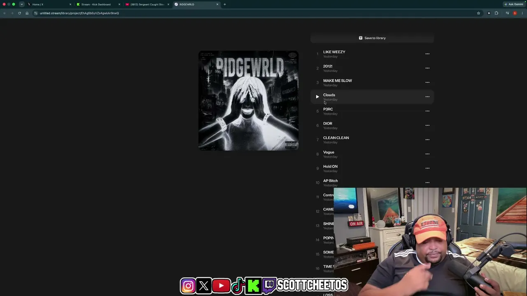This screenshot has width=527, height=296.
Task: Open options menu for MAKE ME SLOW
Action: 427,82
